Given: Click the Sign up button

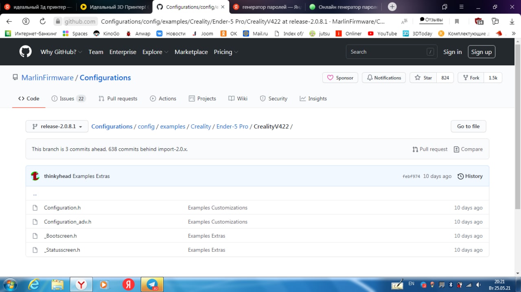Looking at the screenshot, I should [482, 52].
